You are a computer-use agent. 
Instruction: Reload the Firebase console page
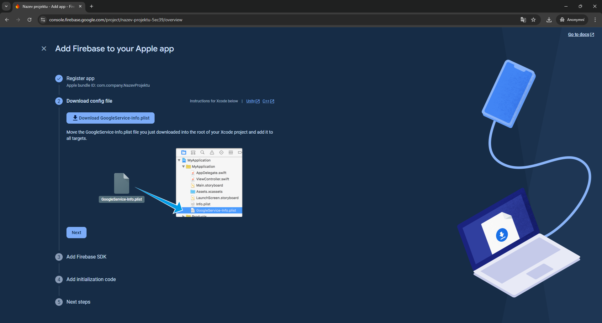(29, 20)
